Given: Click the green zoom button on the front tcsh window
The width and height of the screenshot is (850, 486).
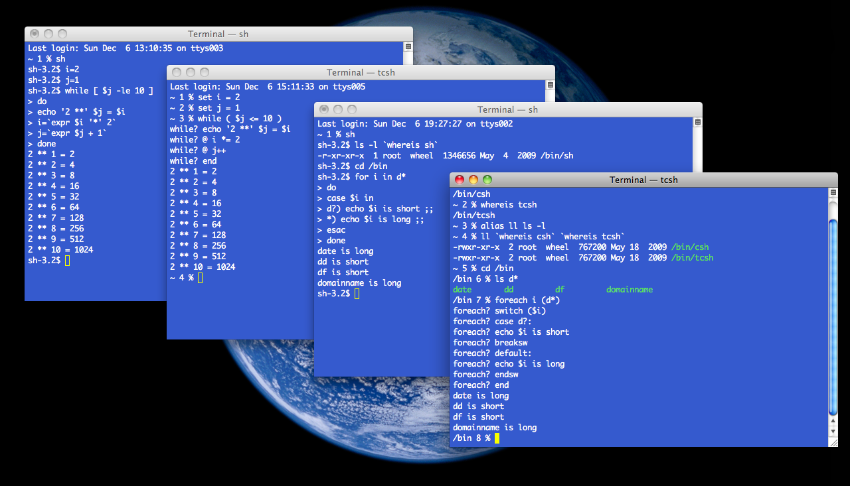Looking at the screenshot, I should coord(487,179).
